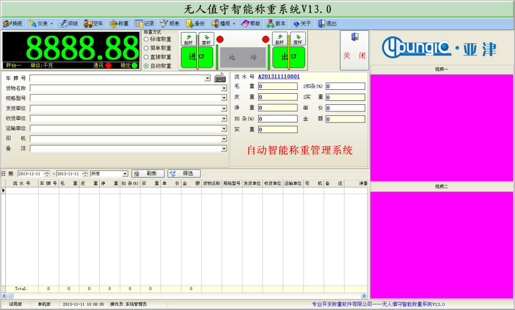
Task: Raise the entrance barrier with 起杆
Action: click(x=189, y=39)
